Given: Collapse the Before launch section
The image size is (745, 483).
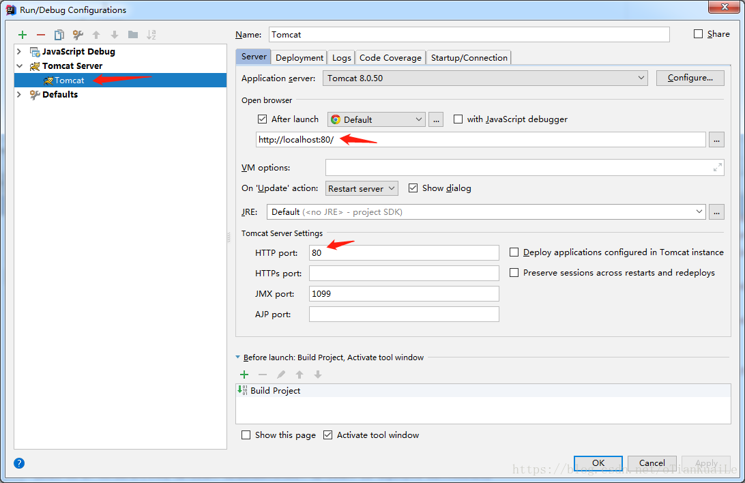Looking at the screenshot, I should tap(238, 357).
